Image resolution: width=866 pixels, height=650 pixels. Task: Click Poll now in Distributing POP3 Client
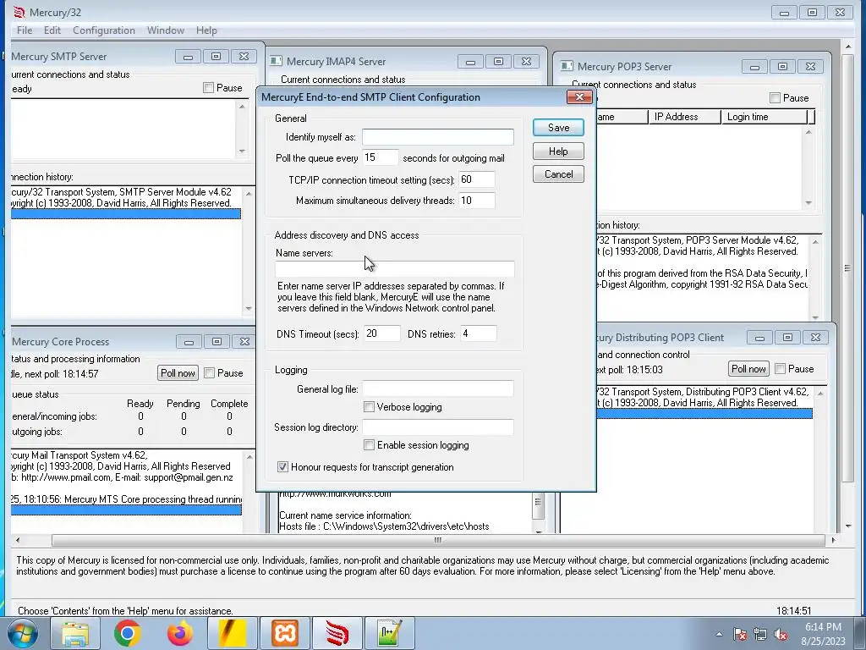(x=748, y=369)
